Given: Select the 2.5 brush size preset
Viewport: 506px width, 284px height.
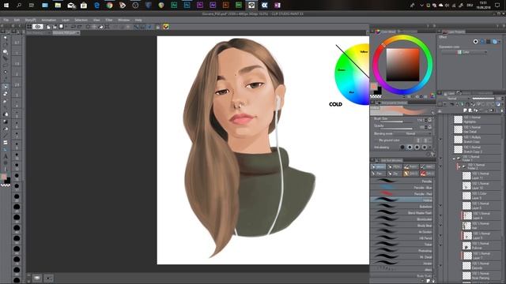Looking at the screenshot, I should click(x=17, y=85).
